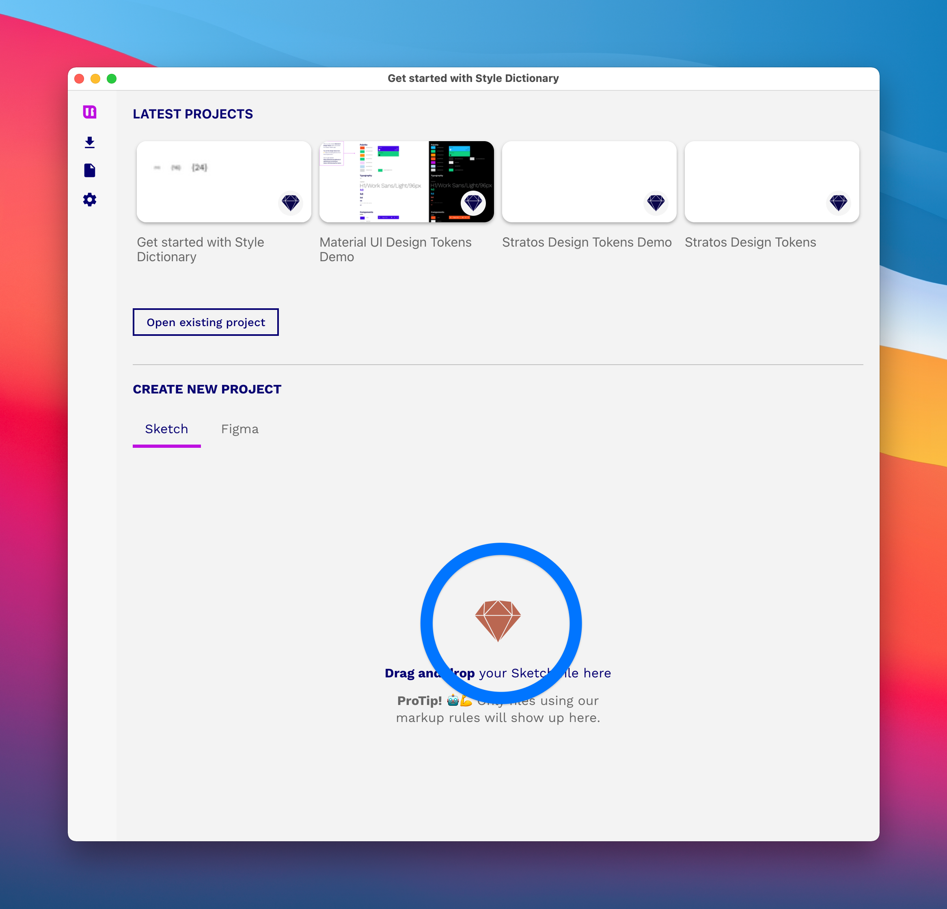Switch to the Sketch tab
Screen dimensions: 947x909
pyautogui.click(x=167, y=429)
